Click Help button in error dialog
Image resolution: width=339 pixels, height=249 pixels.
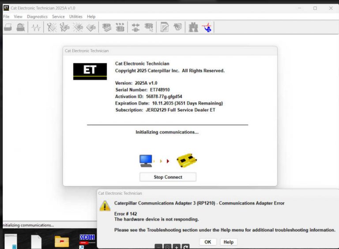pos(229,242)
